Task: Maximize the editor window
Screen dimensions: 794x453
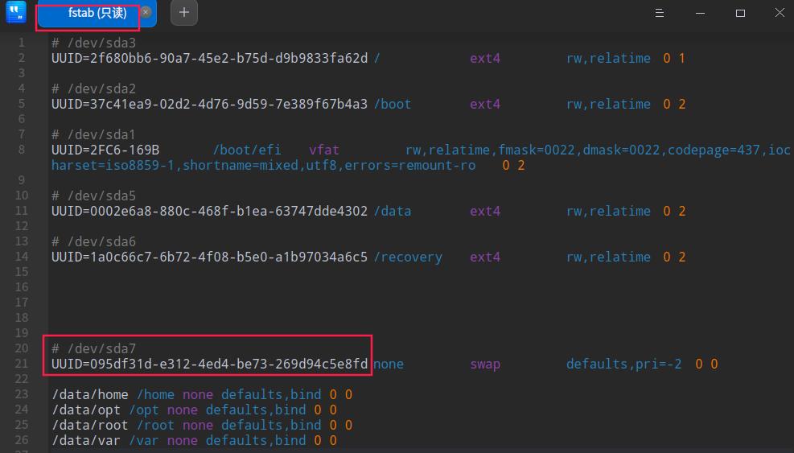Action: tap(740, 13)
